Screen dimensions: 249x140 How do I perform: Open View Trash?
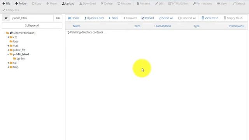pyautogui.click(x=210, y=18)
